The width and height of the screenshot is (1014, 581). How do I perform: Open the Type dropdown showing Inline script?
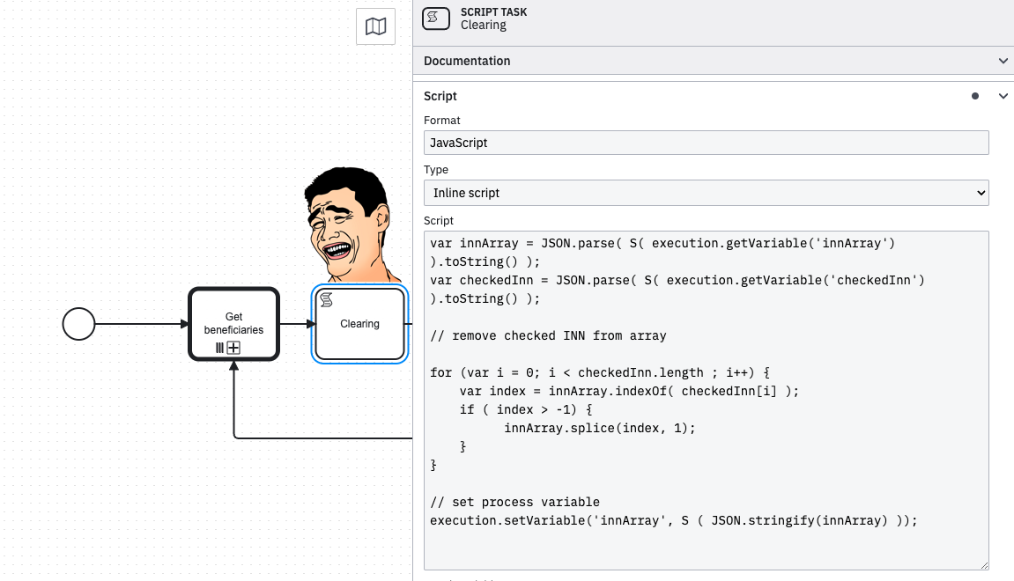(707, 193)
